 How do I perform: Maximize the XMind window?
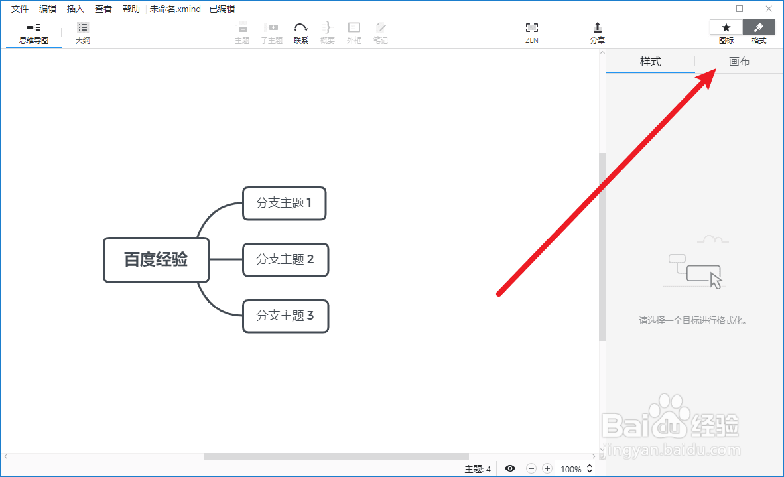click(740, 9)
